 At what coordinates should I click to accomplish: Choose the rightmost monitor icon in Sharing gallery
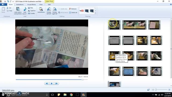(x=92, y=11)
